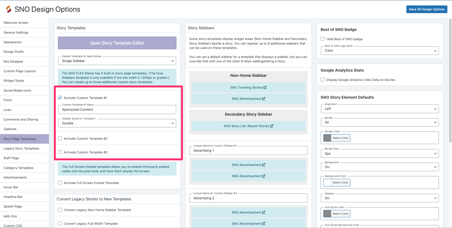This screenshot has width=452, height=228.
Task: Click Unique Name for Custom Sidebar #2 field
Action: point(249,198)
